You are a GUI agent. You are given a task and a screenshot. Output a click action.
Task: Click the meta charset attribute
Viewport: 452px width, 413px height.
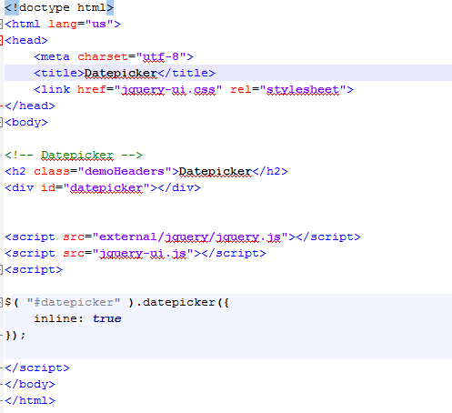coord(103,56)
